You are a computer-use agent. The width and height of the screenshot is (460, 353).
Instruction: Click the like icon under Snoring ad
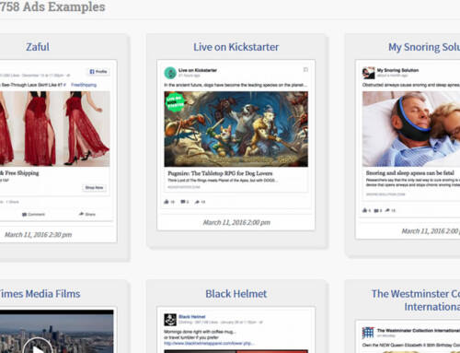[364, 210]
